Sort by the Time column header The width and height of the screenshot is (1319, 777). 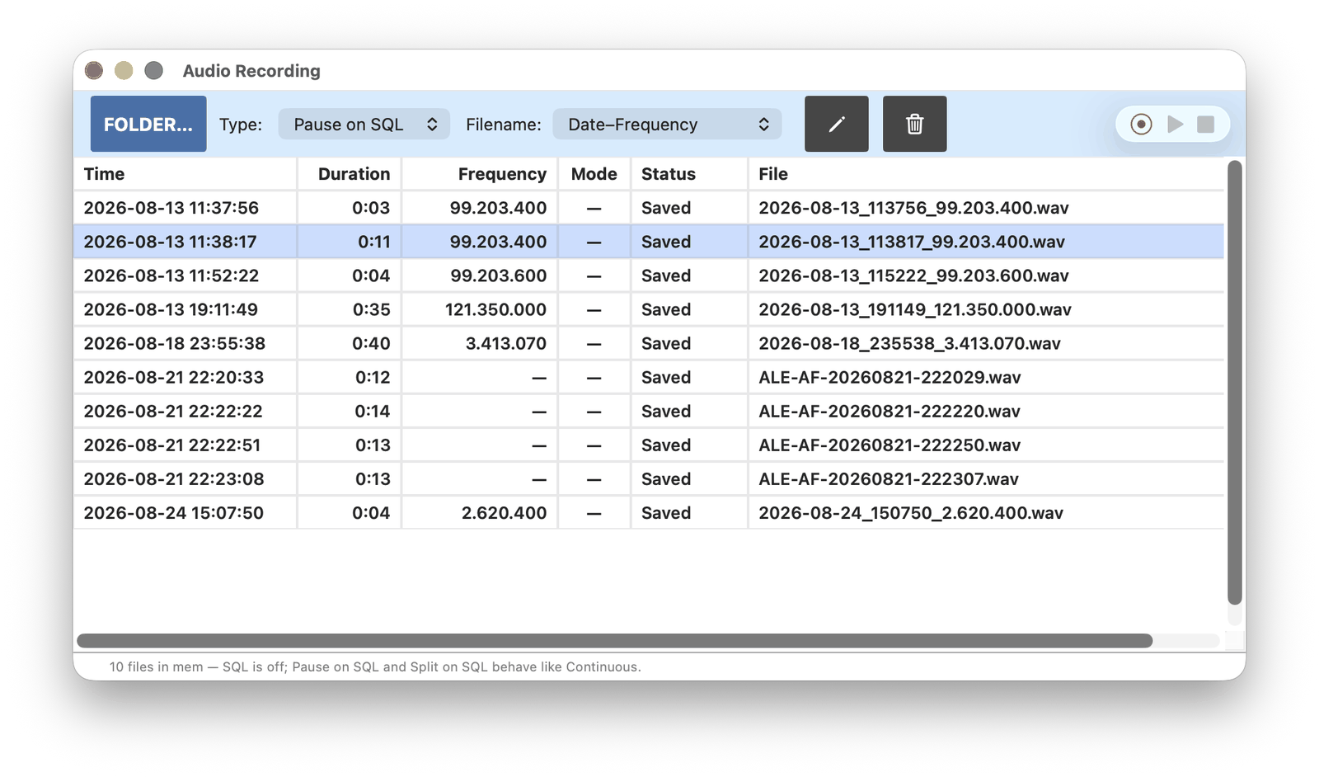point(185,174)
